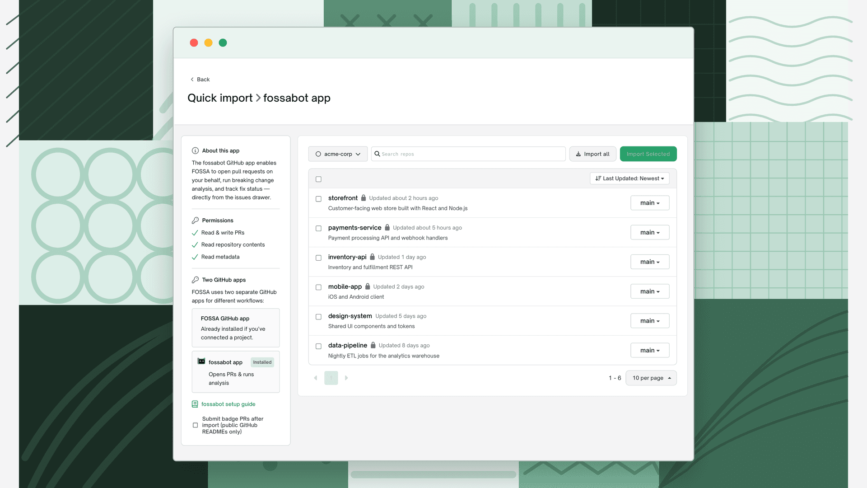Click the book icon for setup guide
The height and width of the screenshot is (488, 867).
195,404
